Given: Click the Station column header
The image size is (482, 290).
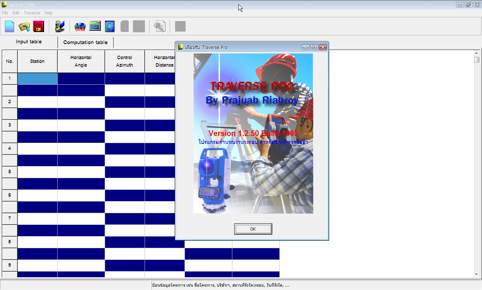Looking at the screenshot, I should pos(37,61).
